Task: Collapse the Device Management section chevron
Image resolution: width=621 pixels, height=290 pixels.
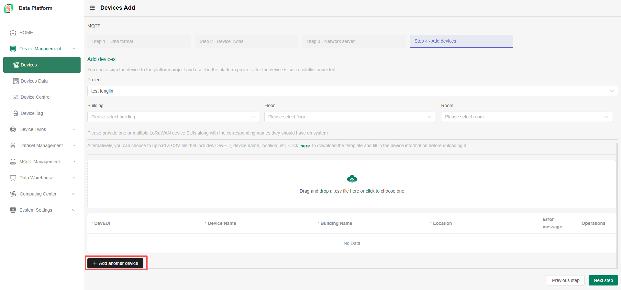Action: click(74, 49)
